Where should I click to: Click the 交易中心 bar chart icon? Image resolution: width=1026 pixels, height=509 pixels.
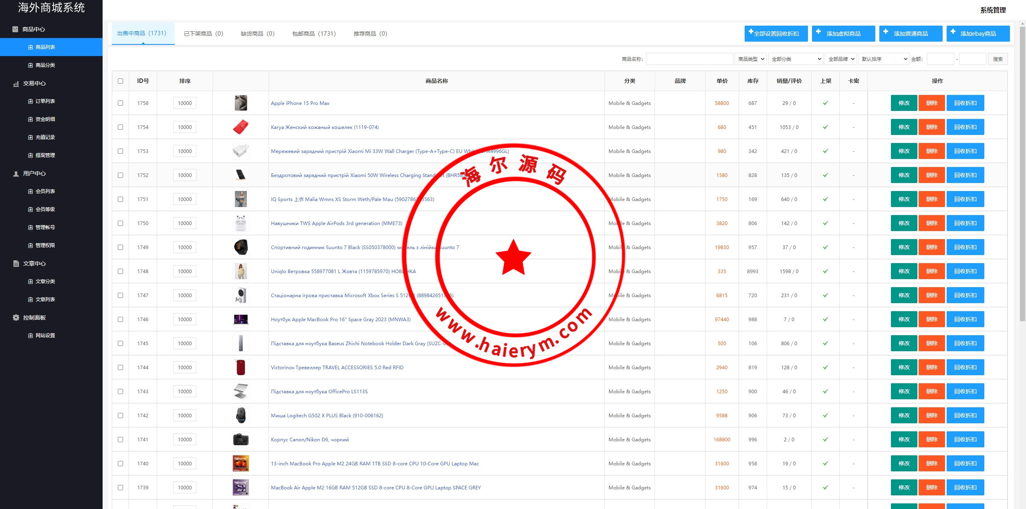coord(16,84)
